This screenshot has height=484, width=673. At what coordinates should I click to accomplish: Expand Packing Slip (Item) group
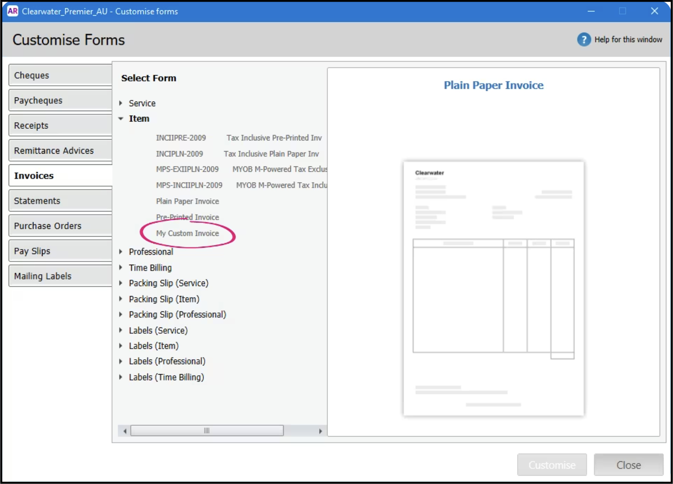point(121,299)
